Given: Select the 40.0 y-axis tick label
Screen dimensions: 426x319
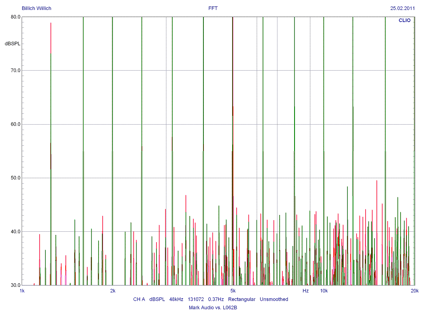Looking at the screenshot, I should 16,232.
